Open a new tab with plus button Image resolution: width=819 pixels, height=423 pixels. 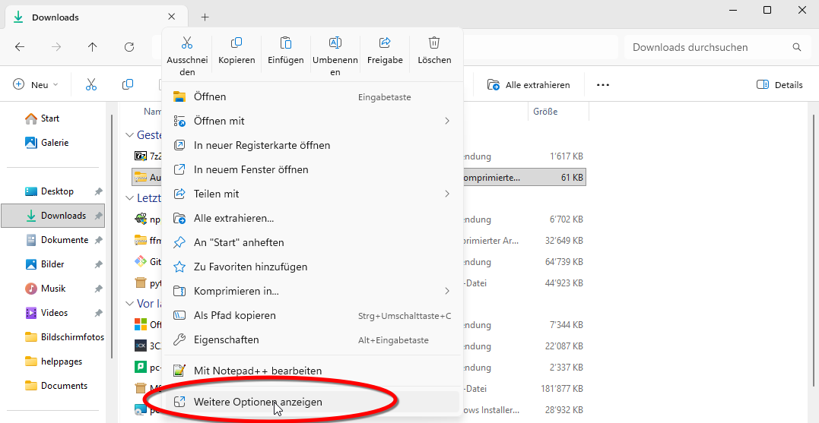coord(205,17)
